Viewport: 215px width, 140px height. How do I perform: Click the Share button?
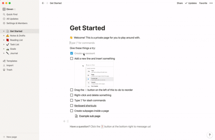[179, 3]
